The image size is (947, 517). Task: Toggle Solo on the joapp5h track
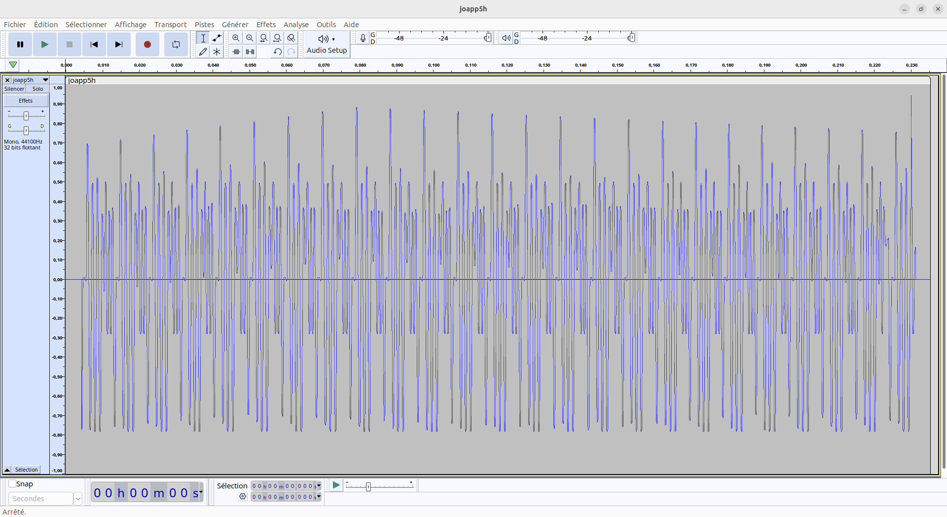[x=37, y=89]
